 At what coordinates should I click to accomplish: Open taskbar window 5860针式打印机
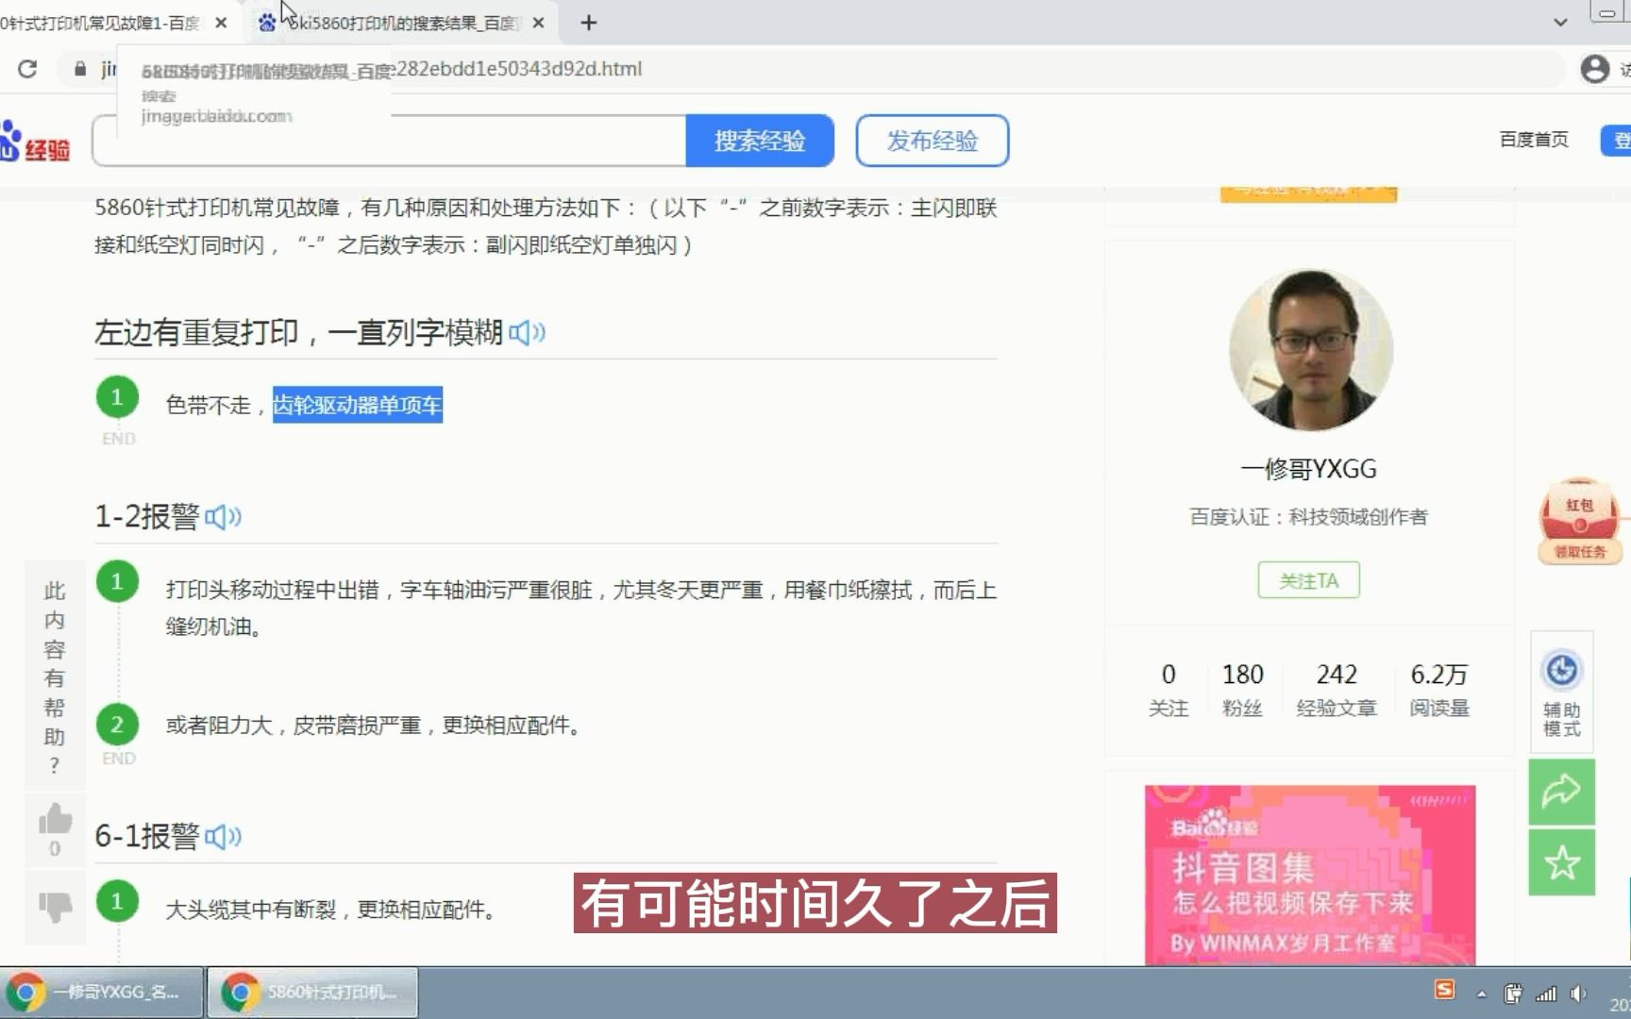pos(312,993)
